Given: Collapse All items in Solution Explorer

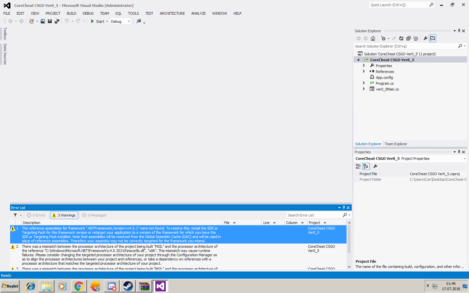Looking at the screenshot, I should (x=408, y=38).
